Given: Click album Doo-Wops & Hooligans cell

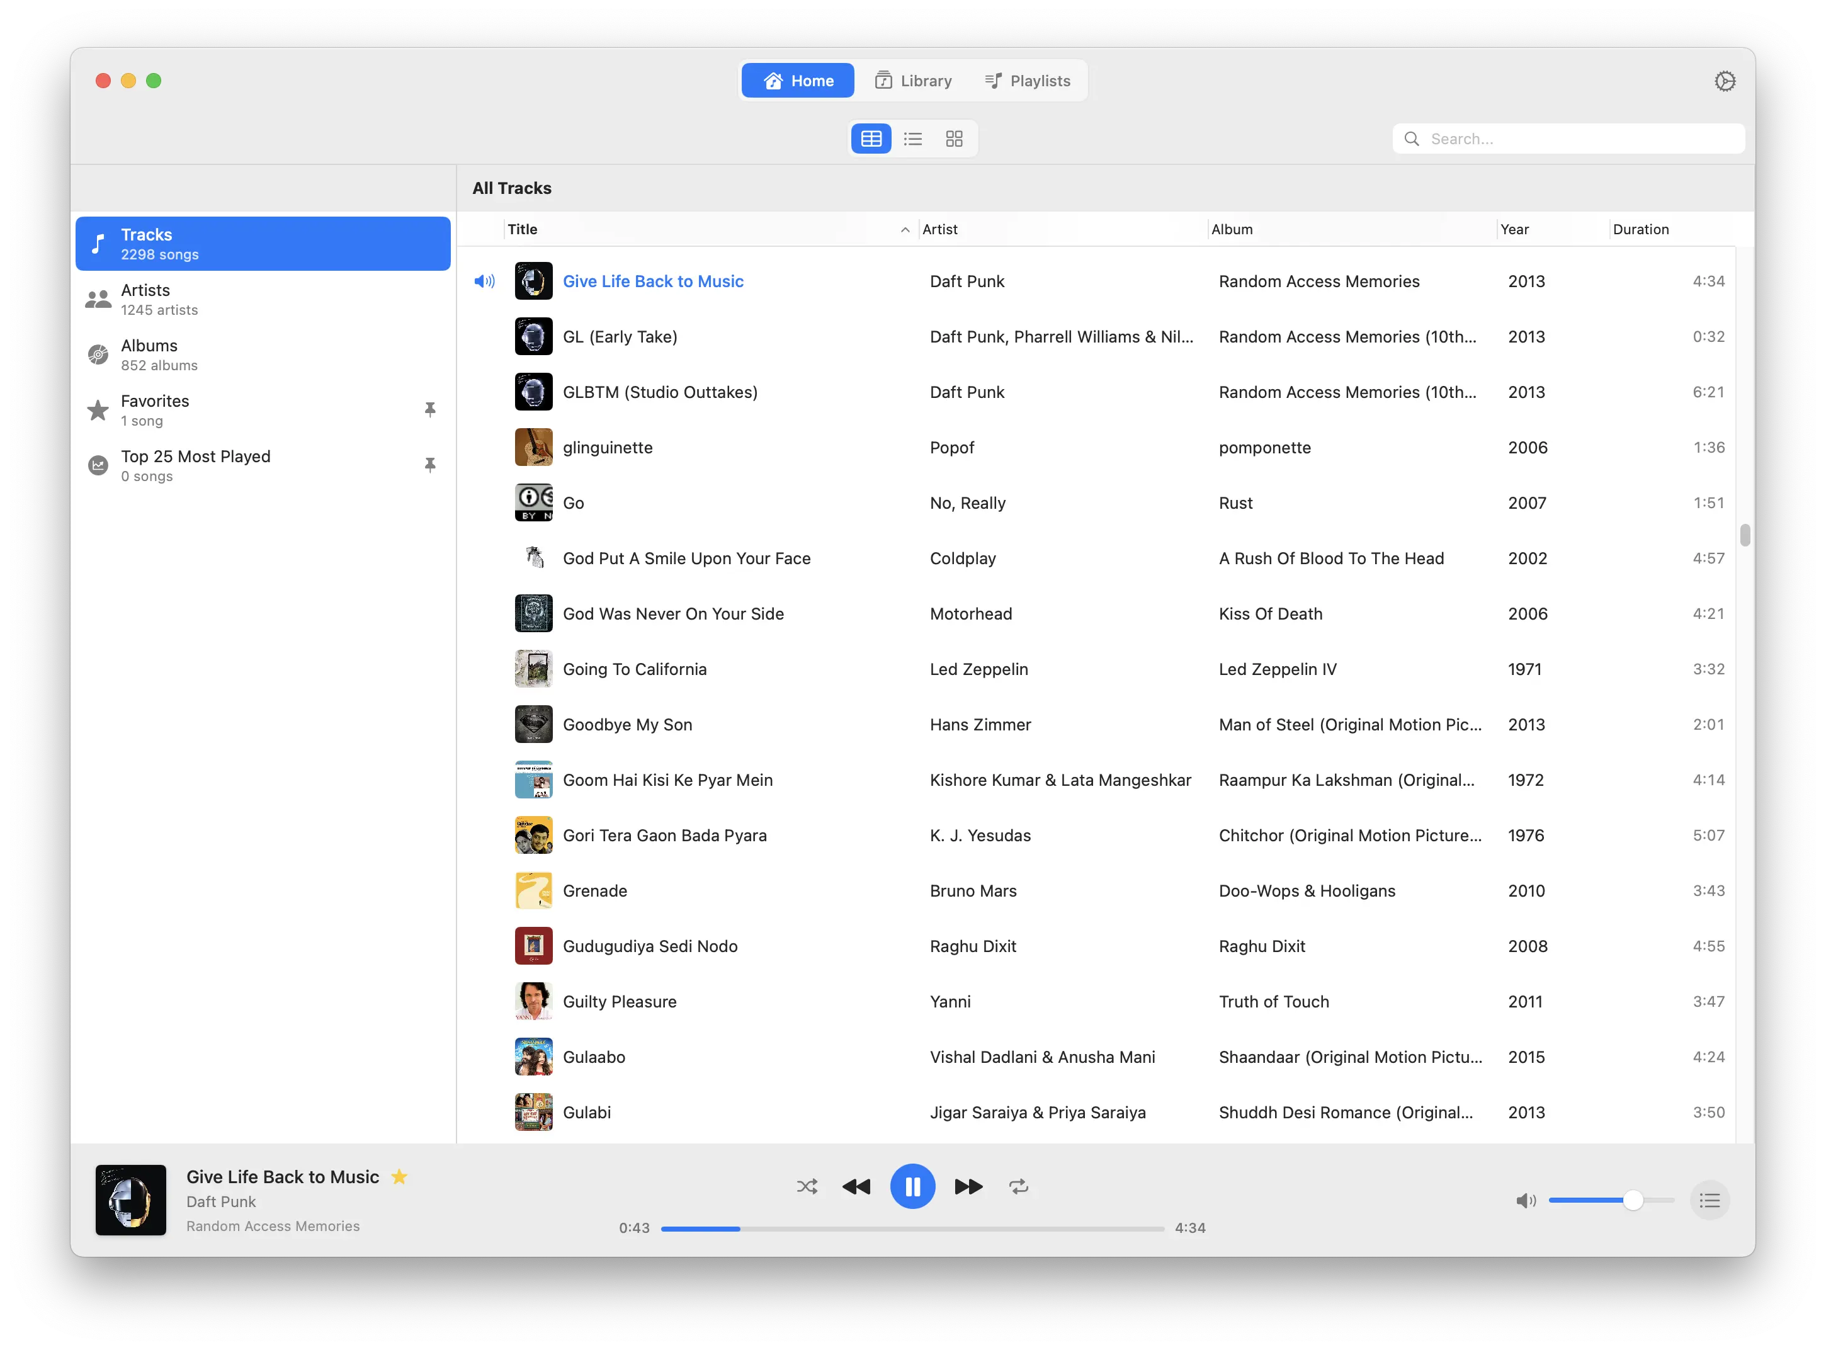Looking at the screenshot, I should click(1307, 891).
